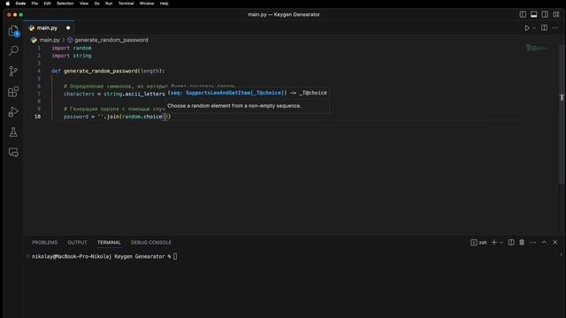Open the Apple menu
This screenshot has width=566, height=318.
click(8, 4)
